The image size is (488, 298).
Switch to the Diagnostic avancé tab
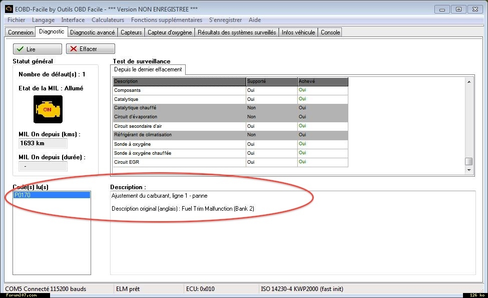click(93, 32)
